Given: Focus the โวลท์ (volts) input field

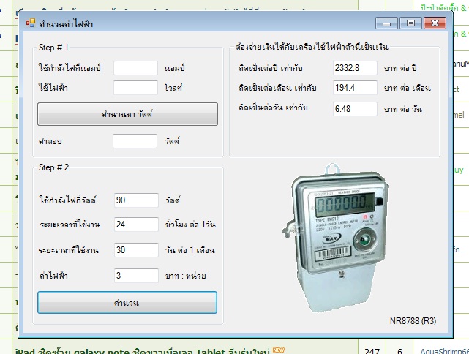Looking at the screenshot, I should point(135,88).
